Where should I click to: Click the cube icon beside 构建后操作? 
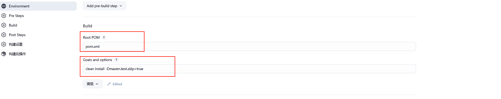(x=4, y=54)
